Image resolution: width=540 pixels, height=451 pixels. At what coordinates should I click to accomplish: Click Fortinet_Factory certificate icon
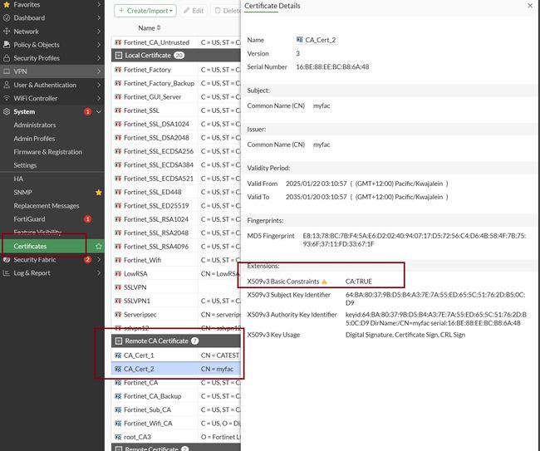click(x=118, y=70)
